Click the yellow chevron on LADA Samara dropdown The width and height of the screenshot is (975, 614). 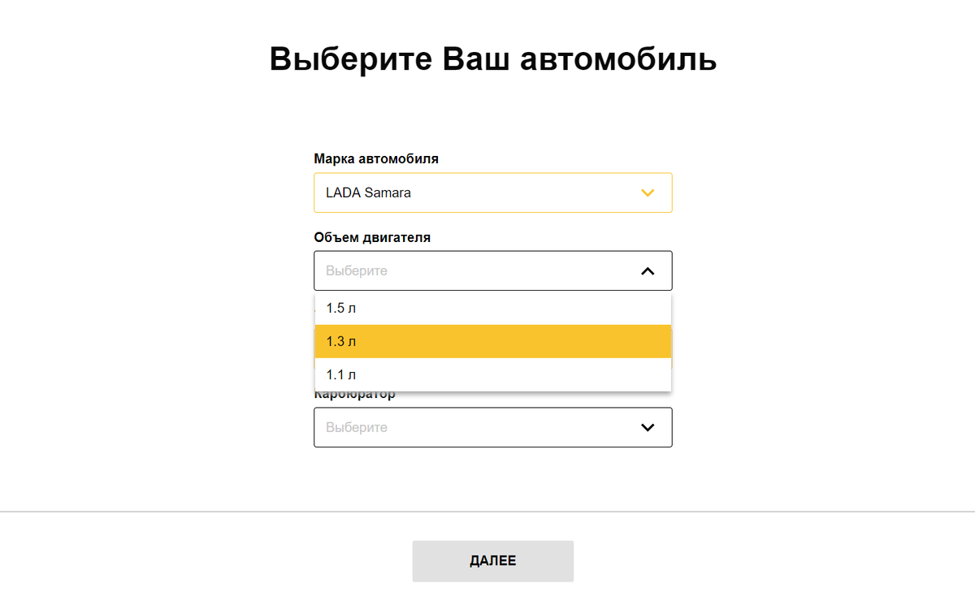648,192
